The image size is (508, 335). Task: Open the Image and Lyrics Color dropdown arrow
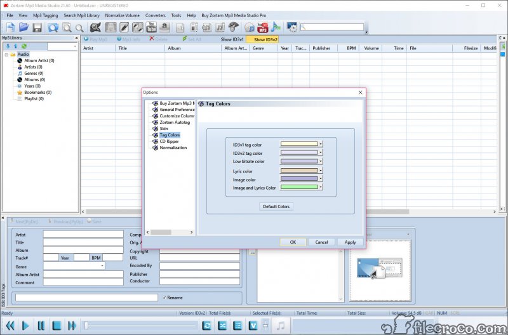[321, 187]
